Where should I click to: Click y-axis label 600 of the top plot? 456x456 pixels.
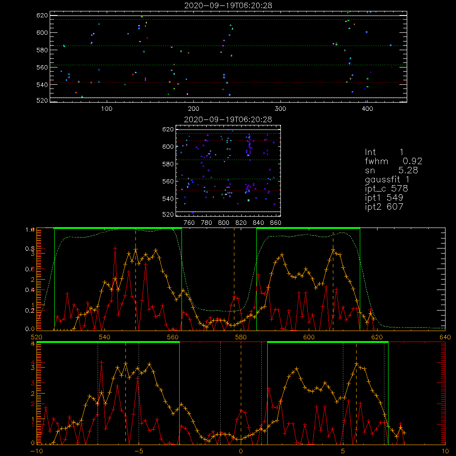coord(42,32)
